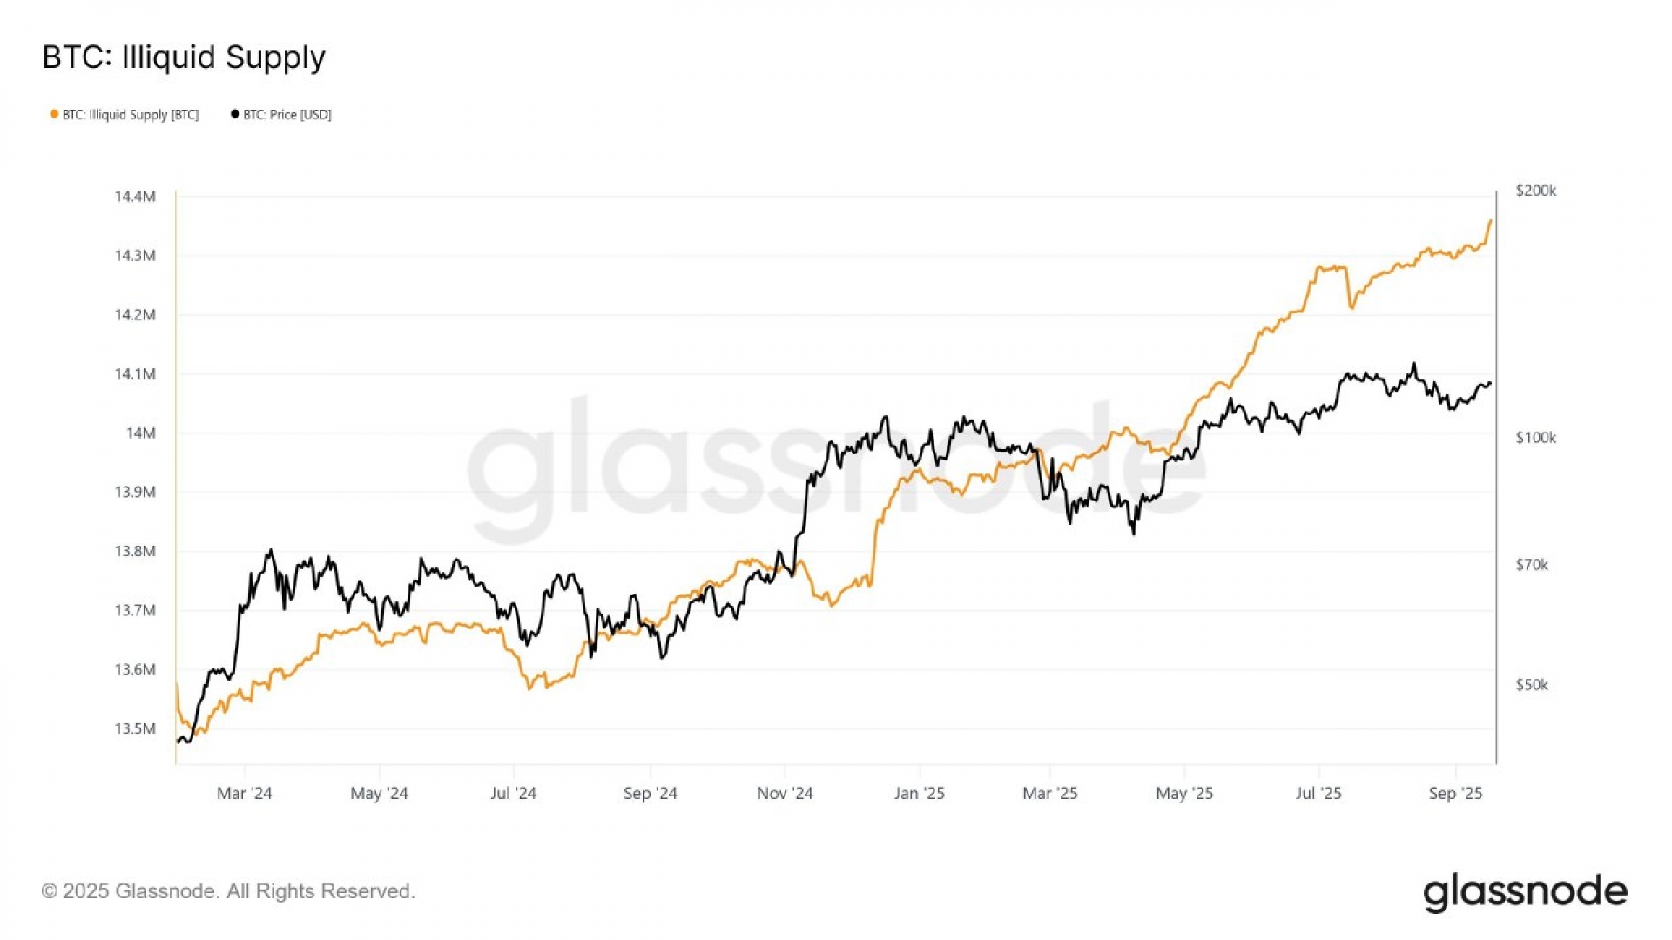
Task: Click the $200k right axis label
Action: click(x=1535, y=191)
